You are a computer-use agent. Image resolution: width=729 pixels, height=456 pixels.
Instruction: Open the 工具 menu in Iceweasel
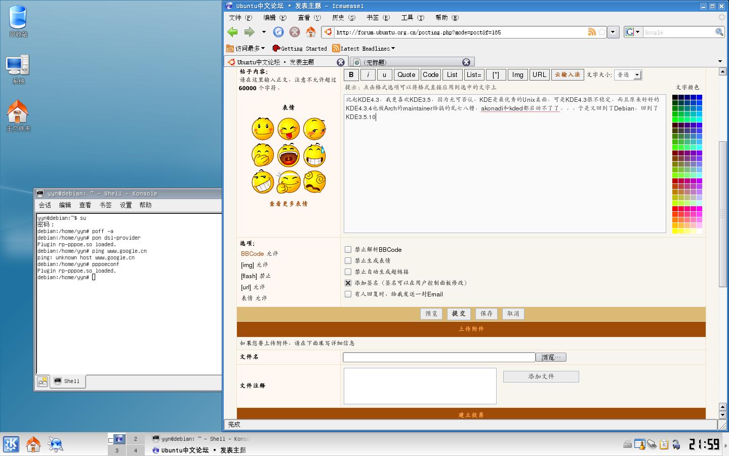(x=412, y=17)
